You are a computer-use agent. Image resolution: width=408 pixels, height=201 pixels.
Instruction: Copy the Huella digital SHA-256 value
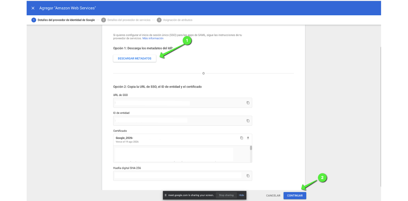(x=248, y=176)
